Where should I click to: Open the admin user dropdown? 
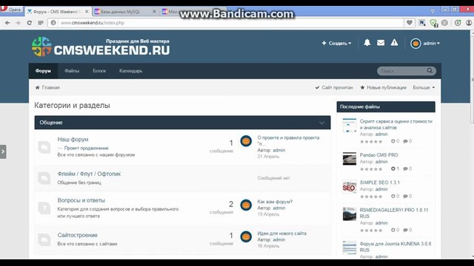coord(431,44)
